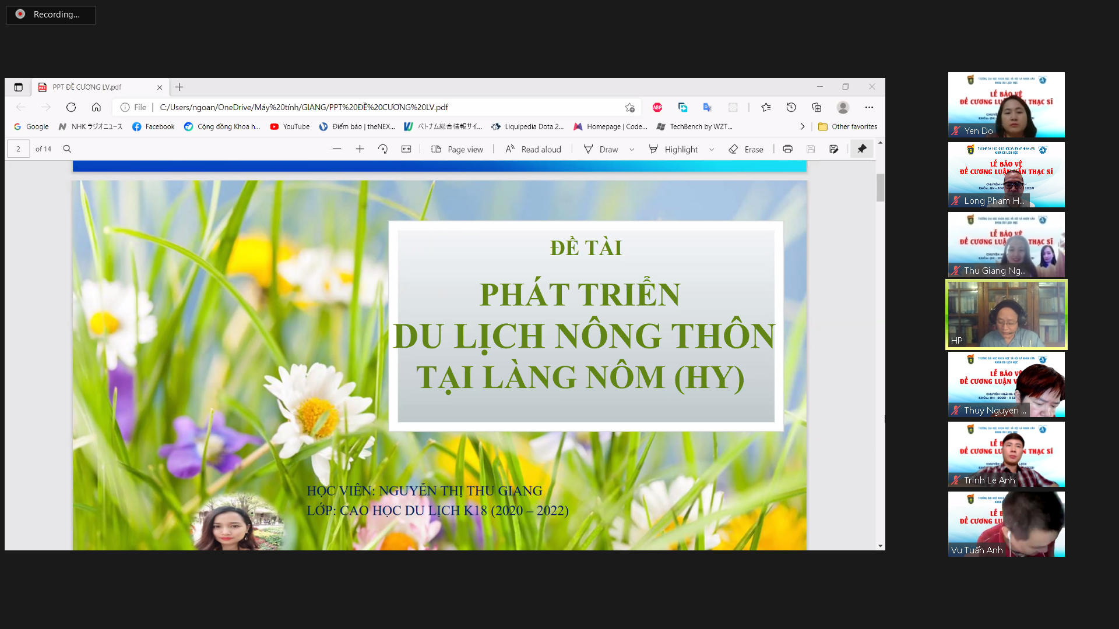This screenshot has width=1119, height=629.
Task: Open the browser History icon
Action: [791, 107]
